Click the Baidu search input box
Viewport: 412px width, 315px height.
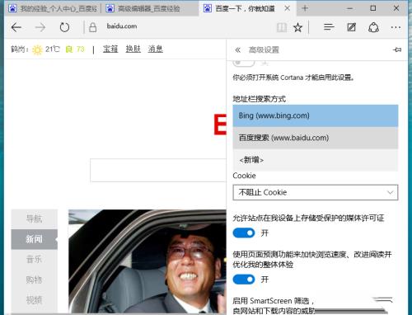click(158, 170)
